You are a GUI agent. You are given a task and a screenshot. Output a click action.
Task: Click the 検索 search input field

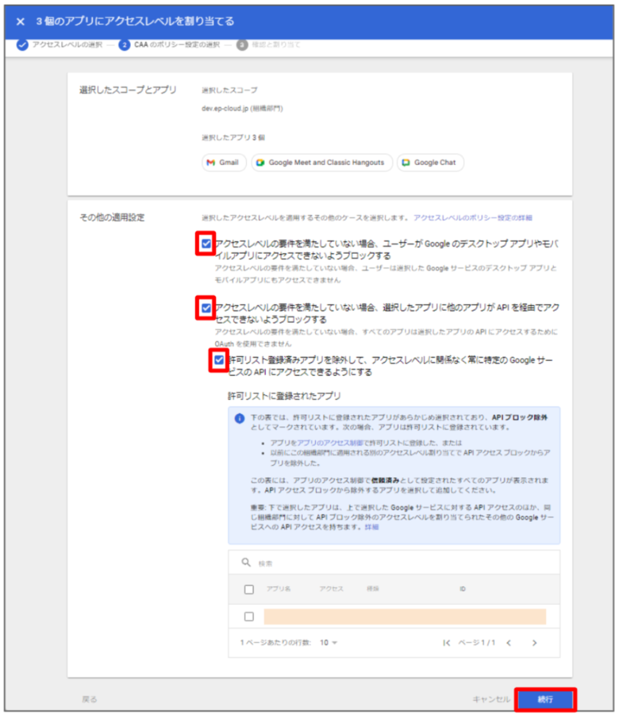[x=394, y=563]
